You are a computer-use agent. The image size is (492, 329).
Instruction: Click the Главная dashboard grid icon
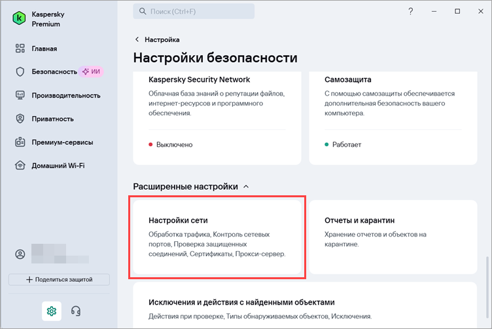20,48
